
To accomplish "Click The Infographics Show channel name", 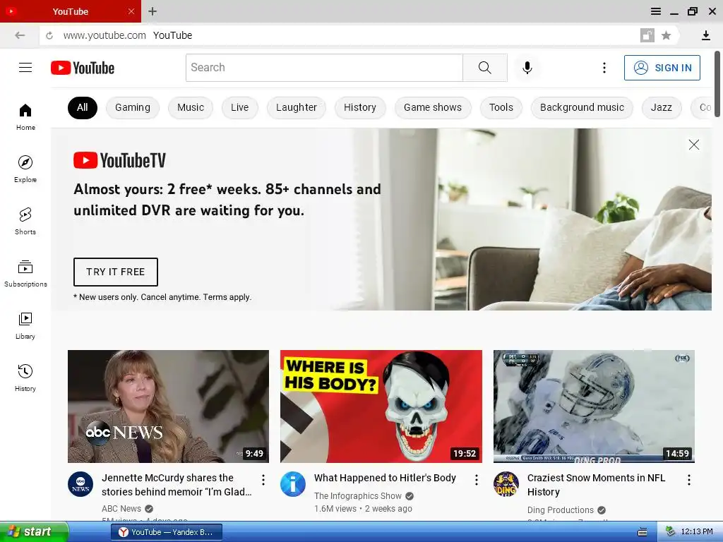I will click(358, 496).
